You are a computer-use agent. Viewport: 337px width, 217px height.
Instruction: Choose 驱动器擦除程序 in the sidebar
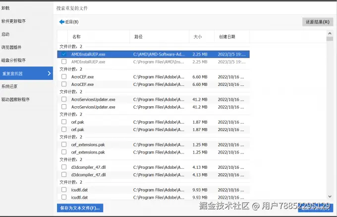click(x=15, y=99)
